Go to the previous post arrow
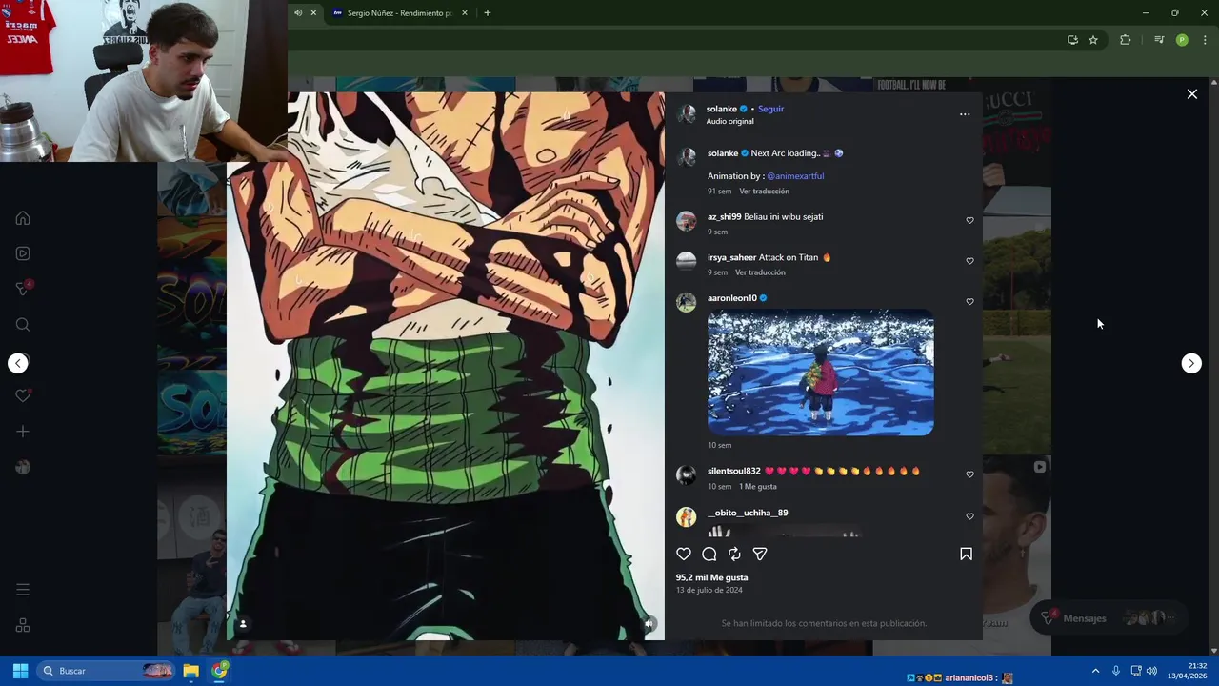The height and width of the screenshot is (686, 1219). [x=18, y=363]
